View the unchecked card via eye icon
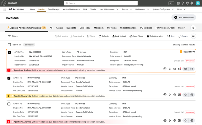 tap(185, 121)
